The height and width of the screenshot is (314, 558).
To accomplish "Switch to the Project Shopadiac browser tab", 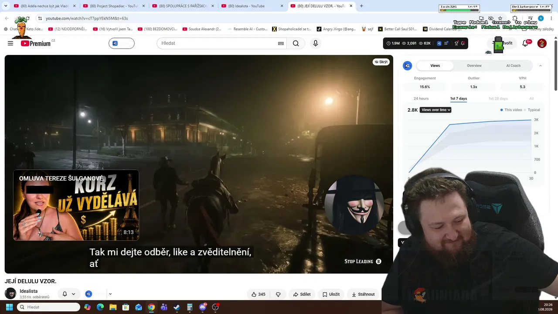I will (113, 6).
